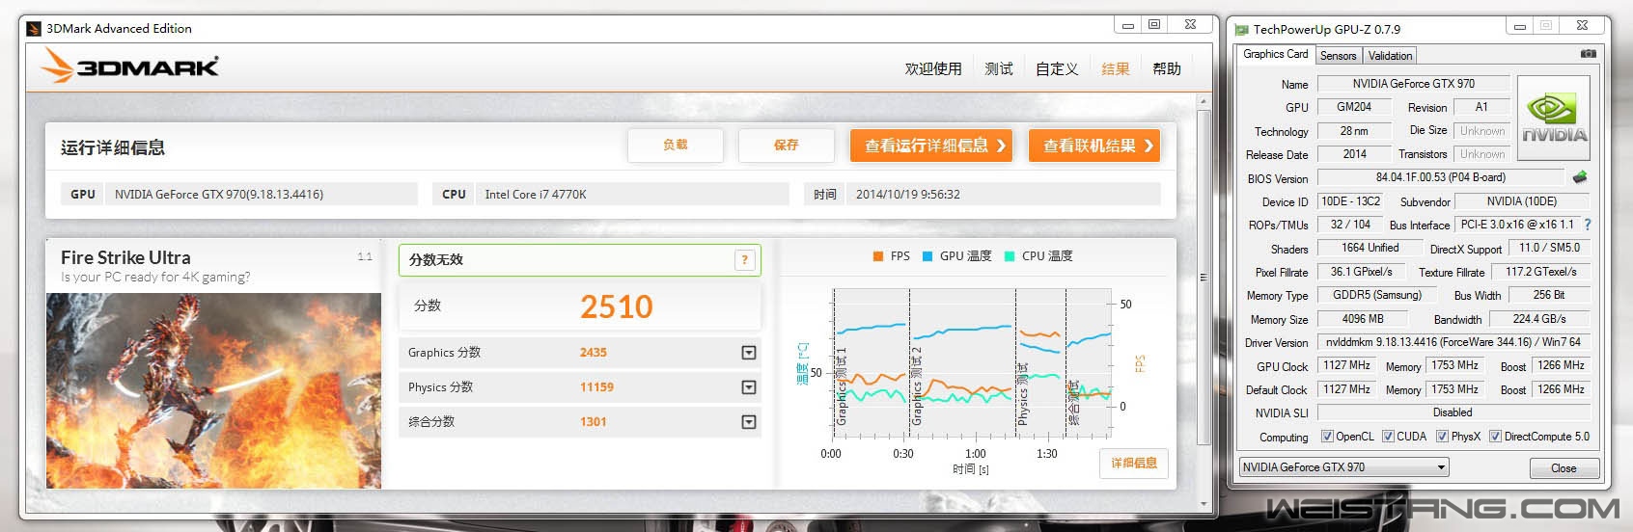The height and width of the screenshot is (532, 1633).
Task: Click the BIOS Version field value
Action: point(1440,177)
